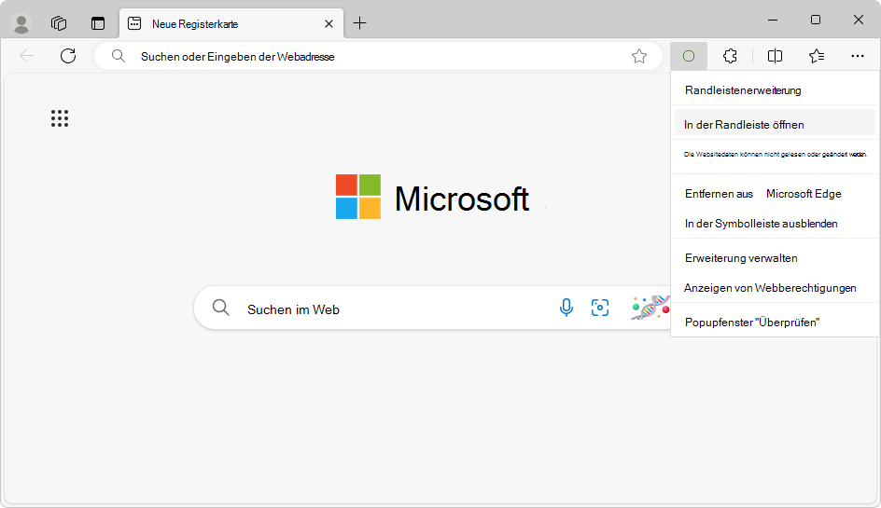
Task: Click the address bar search field
Action: click(x=378, y=56)
